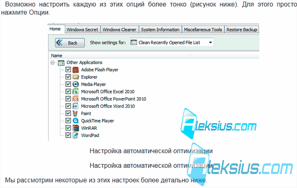This screenshot has height=188, width=297.
Task: Select the Media Player label
Action: click(x=93, y=84)
